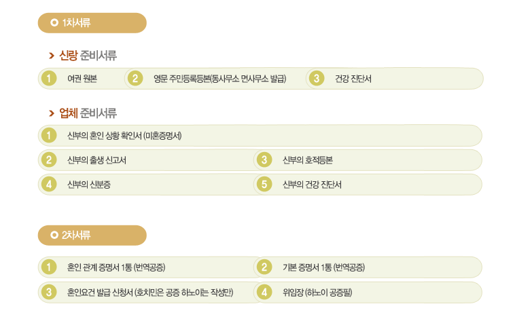Click number 3 icon beside 건강 진단서

[x=316, y=79]
